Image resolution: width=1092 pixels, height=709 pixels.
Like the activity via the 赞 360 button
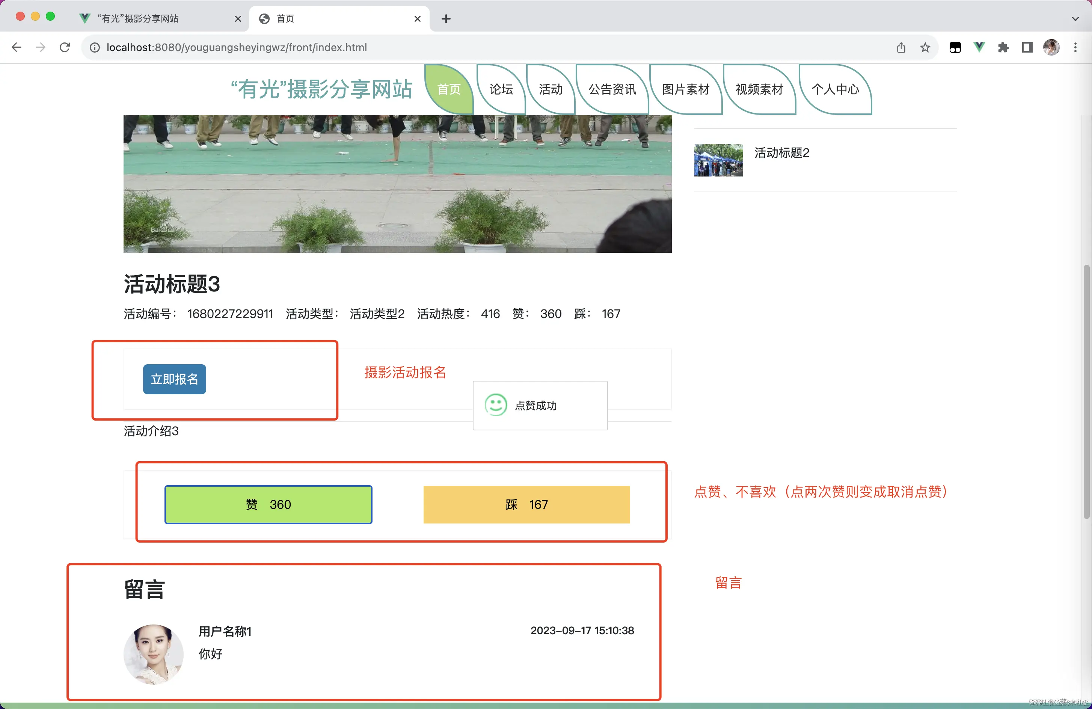point(268,504)
